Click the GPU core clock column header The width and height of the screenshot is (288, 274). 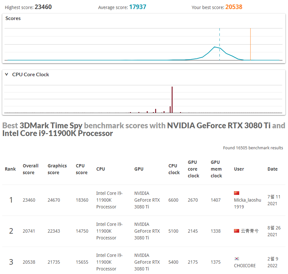click(193, 169)
